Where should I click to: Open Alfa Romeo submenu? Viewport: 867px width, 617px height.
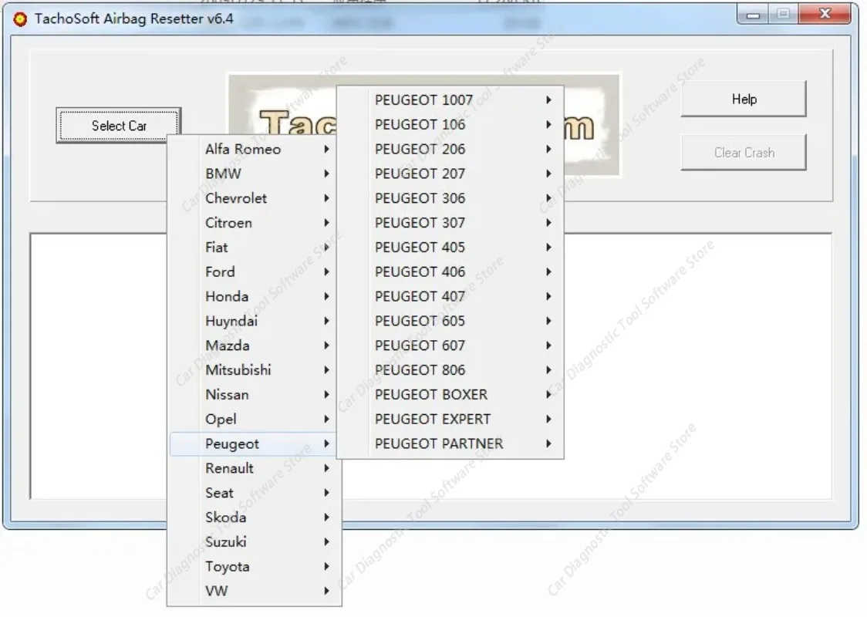tap(253, 149)
